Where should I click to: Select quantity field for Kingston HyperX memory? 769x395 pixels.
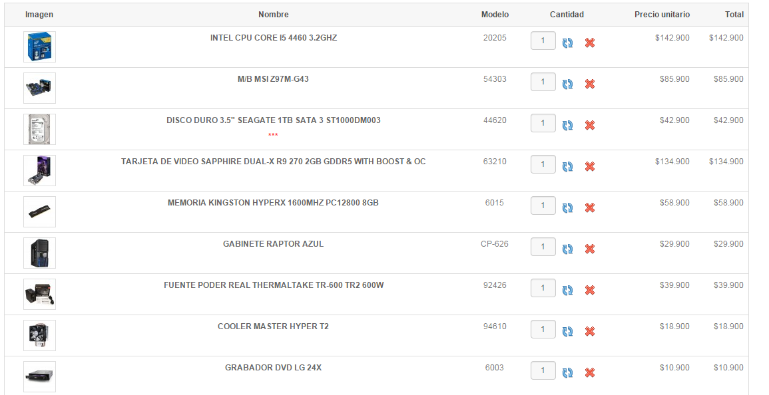(543, 205)
